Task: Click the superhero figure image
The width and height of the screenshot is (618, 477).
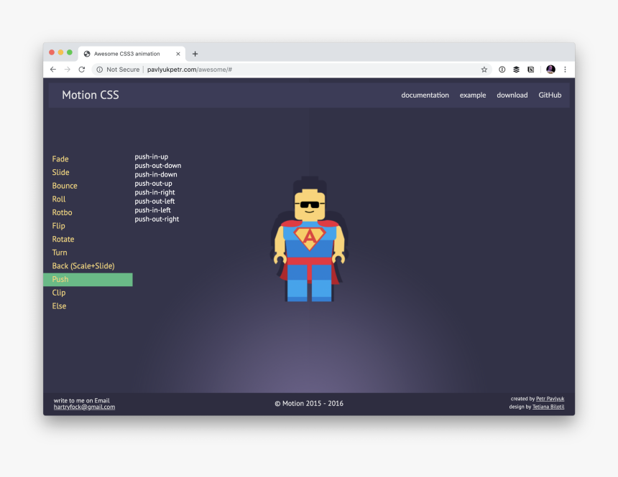Action: pos(310,240)
